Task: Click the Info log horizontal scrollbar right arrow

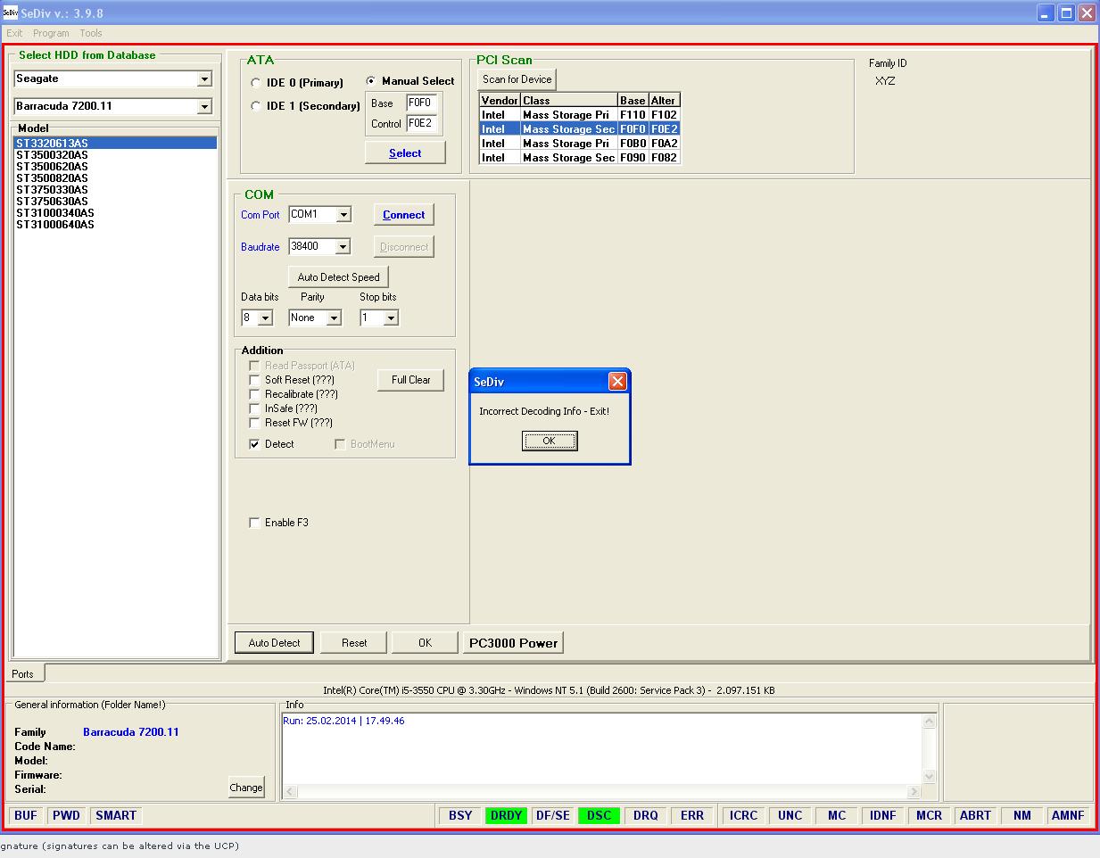Action: (914, 791)
